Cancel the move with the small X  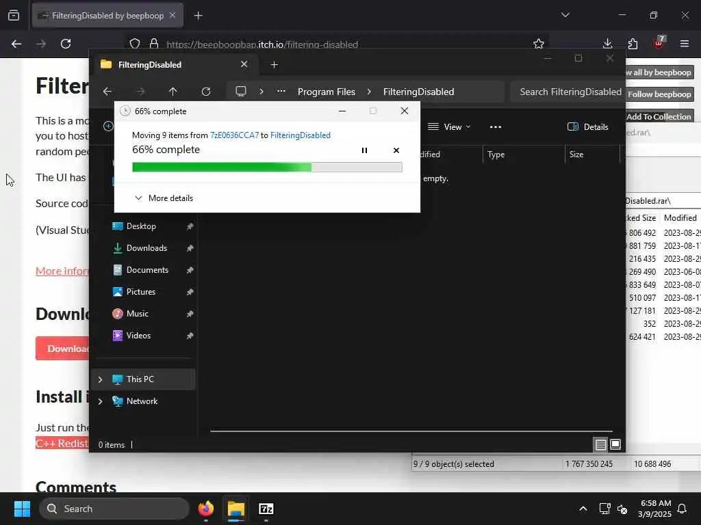[x=396, y=150]
